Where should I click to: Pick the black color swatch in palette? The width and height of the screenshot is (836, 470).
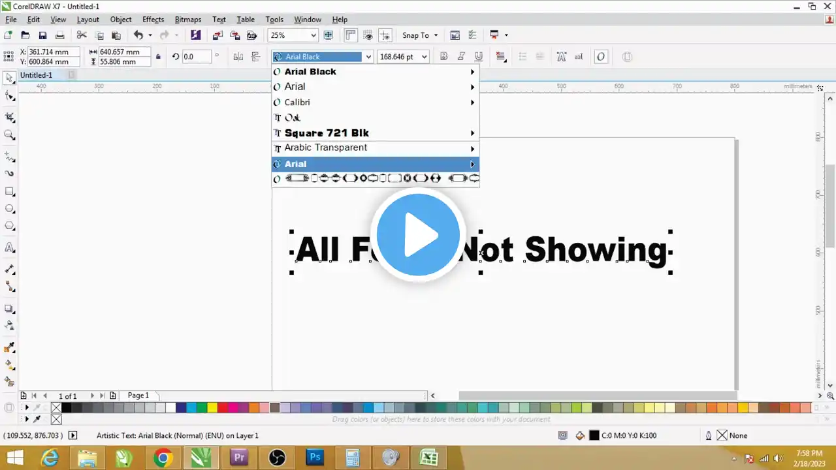coord(67,408)
